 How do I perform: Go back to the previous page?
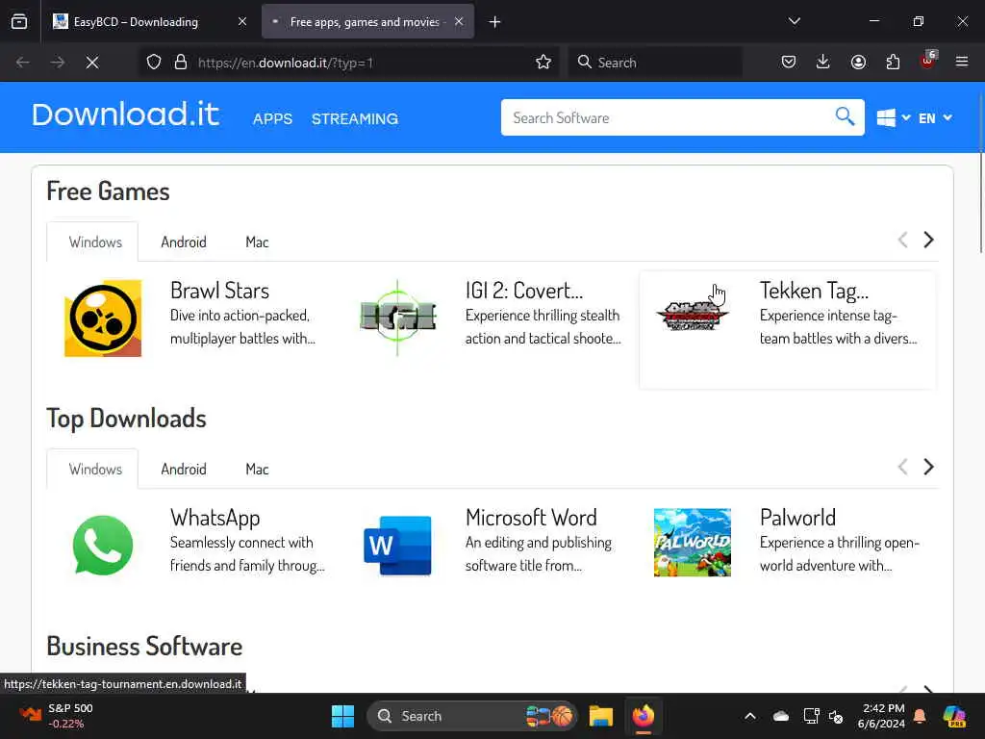click(23, 63)
